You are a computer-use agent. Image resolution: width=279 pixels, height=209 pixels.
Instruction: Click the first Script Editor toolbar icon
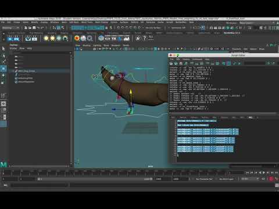[x=171, y=63]
